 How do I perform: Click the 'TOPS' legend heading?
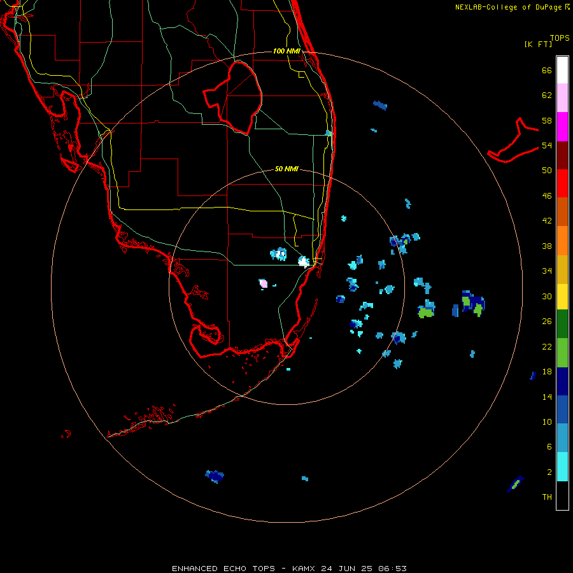pyautogui.click(x=560, y=38)
